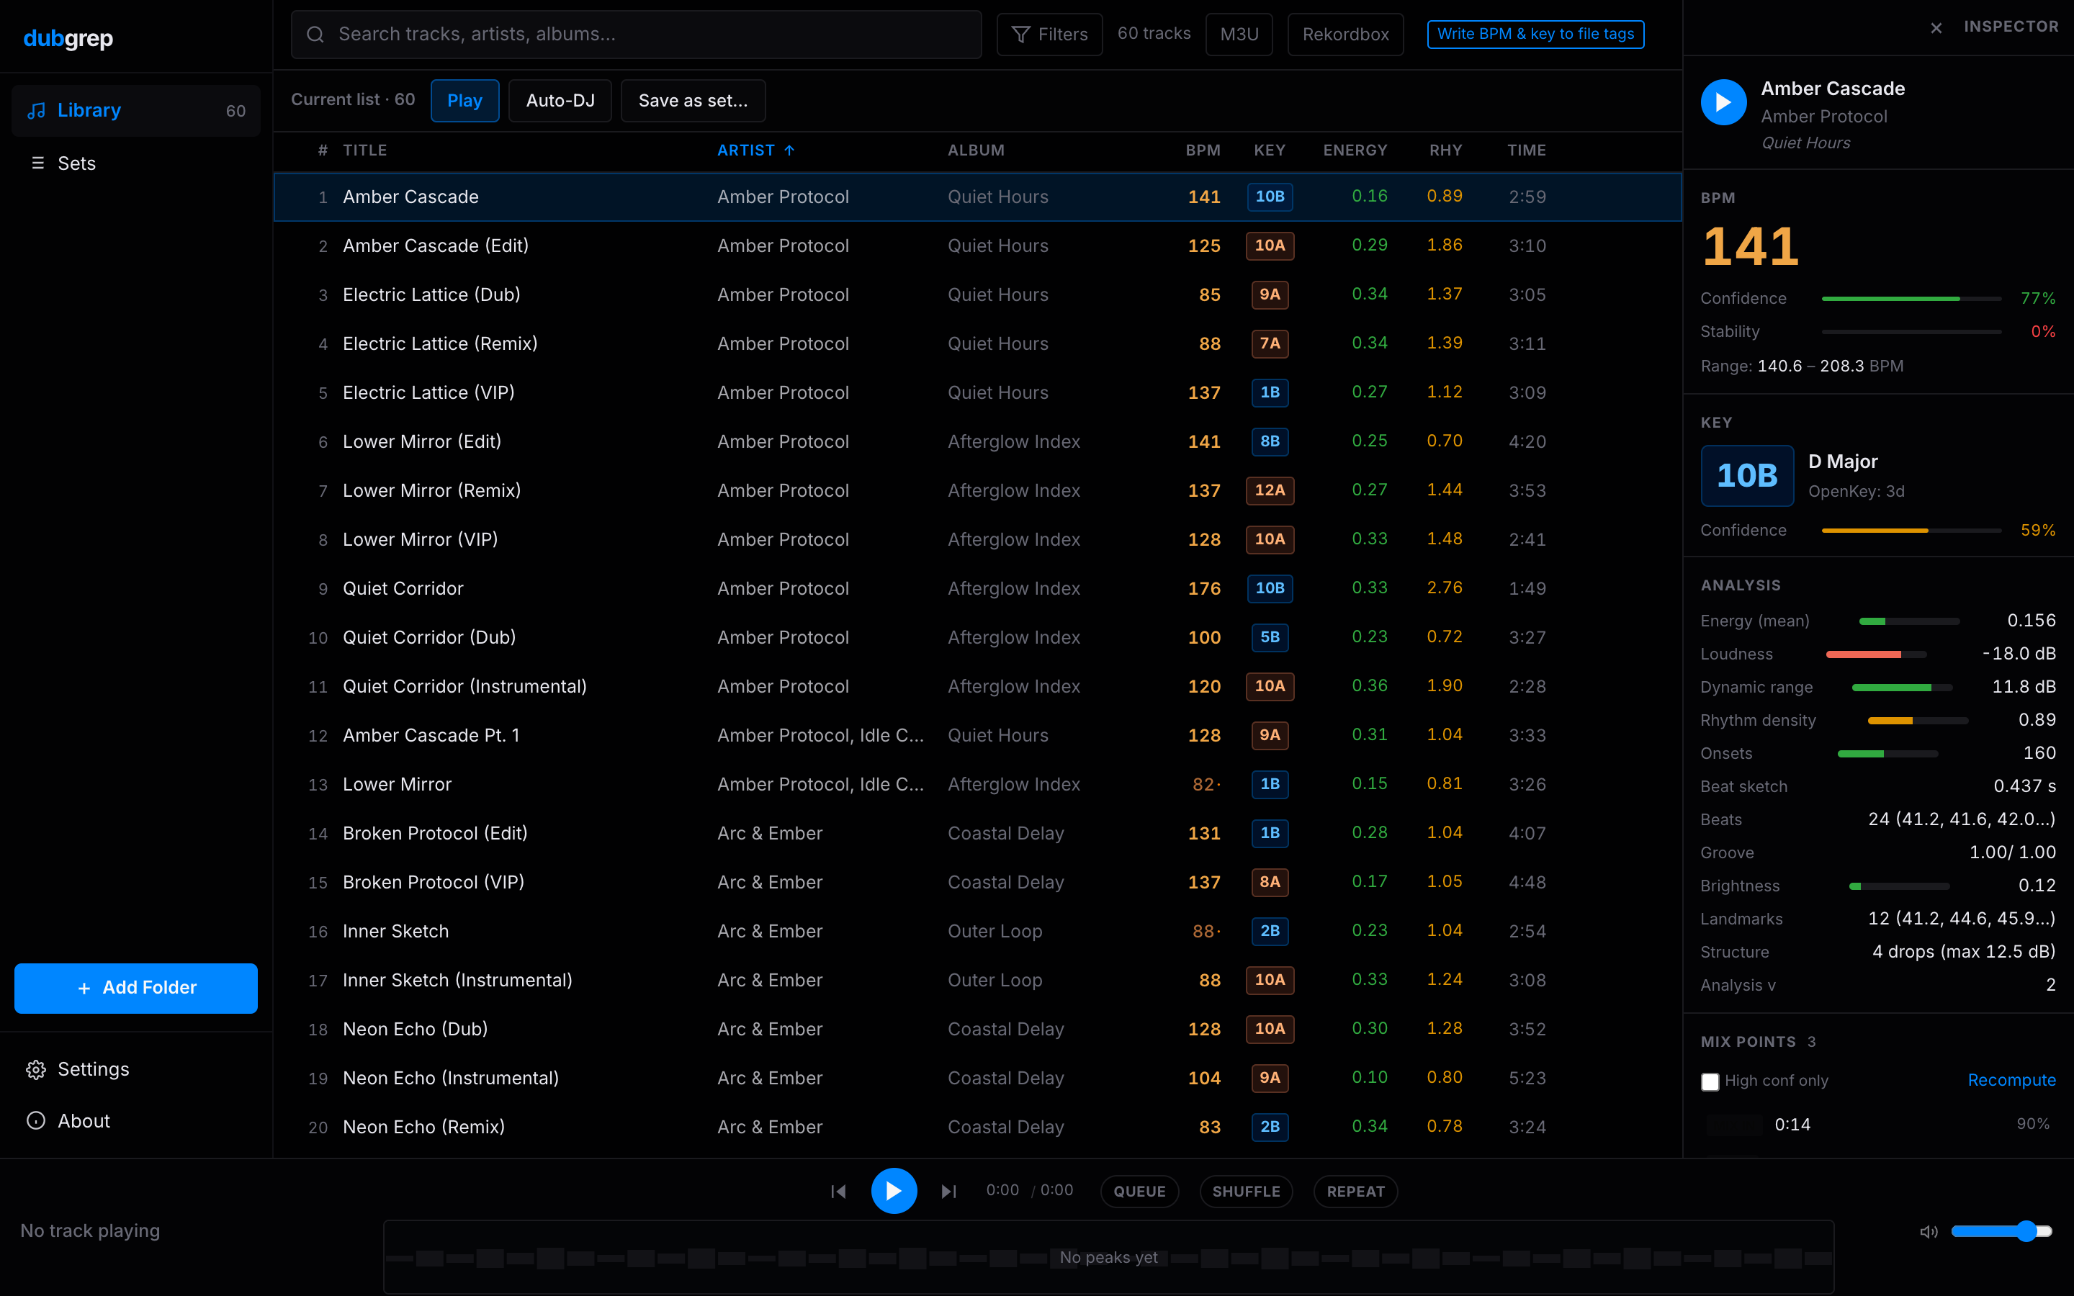The height and width of the screenshot is (1296, 2074).
Task: Skip to the next track
Action: (x=948, y=1191)
